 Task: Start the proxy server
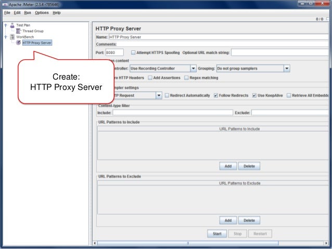coord(217,234)
